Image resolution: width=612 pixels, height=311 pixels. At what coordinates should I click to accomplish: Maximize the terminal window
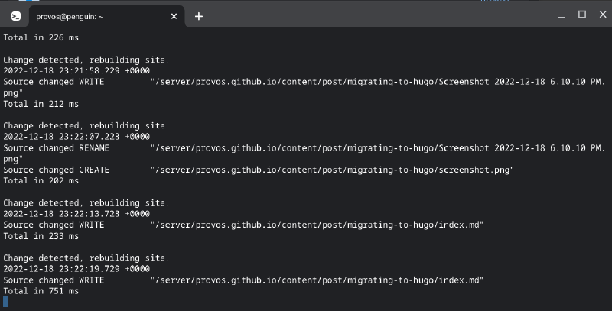582,15
